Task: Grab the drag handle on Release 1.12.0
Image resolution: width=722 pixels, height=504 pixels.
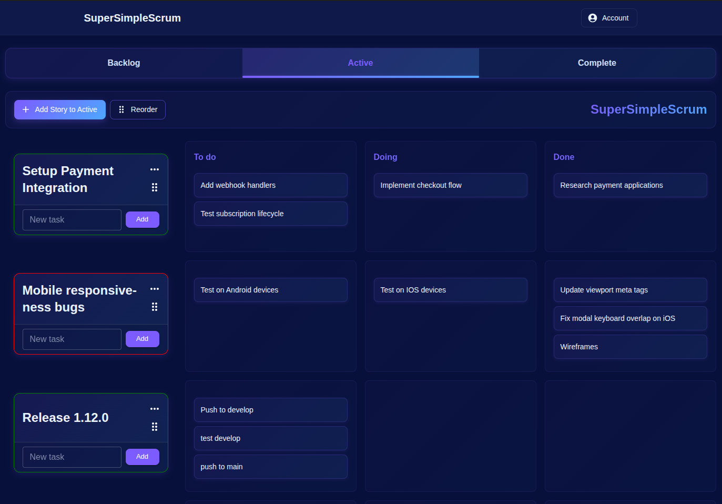Action: pos(155,426)
